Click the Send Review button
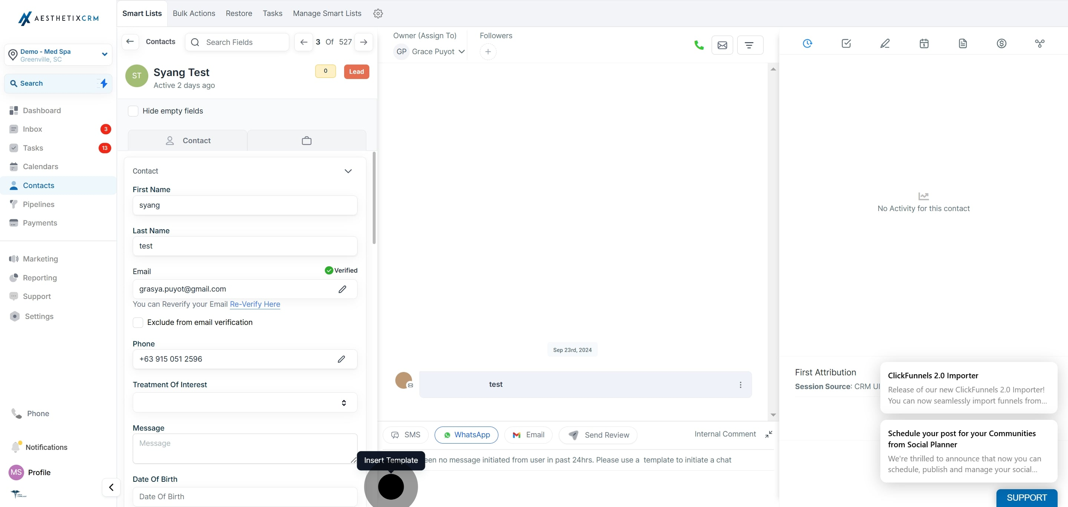The width and height of the screenshot is (1068, 507). pyautogui.click(x=598, y=436)
